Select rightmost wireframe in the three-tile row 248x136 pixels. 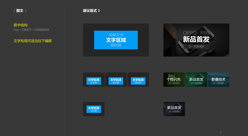[138, 79]
